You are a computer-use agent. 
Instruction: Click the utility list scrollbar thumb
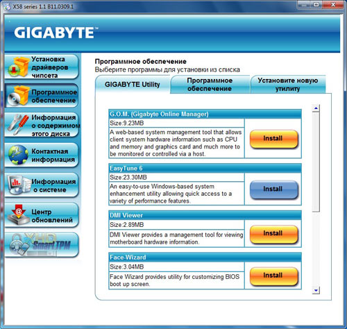(316, 162)
